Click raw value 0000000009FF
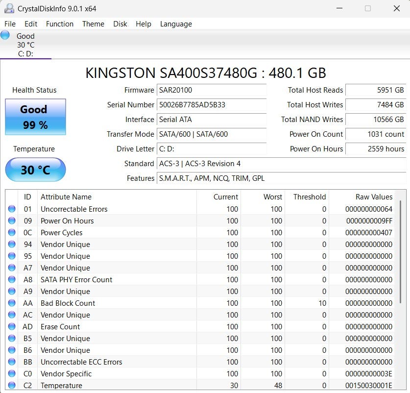The image size is (410, 393). [369, 221]
